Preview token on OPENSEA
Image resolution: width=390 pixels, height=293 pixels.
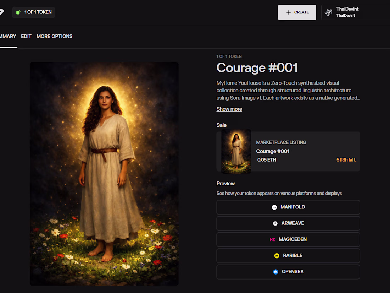point(288,272)
